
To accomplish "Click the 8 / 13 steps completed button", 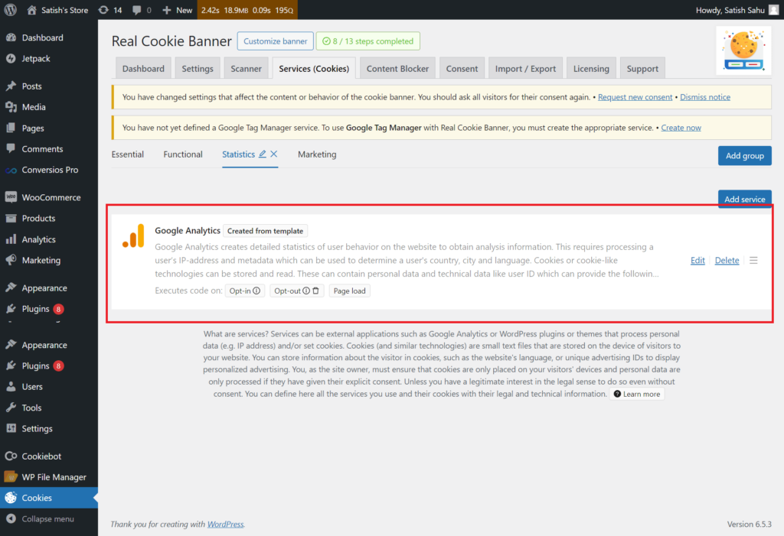I will click(x=368, y=41).
